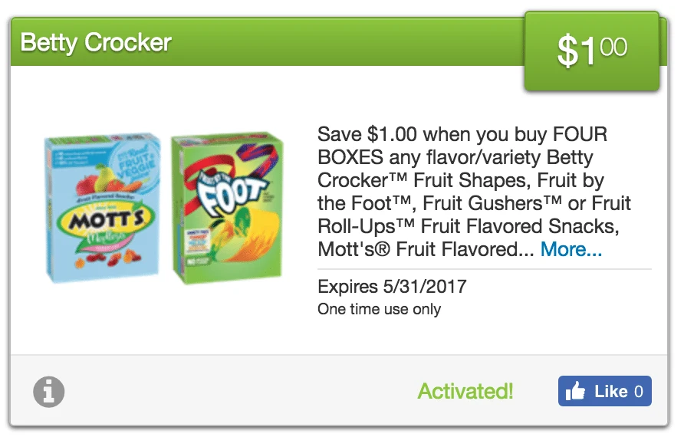Select the Expires 5/31/2017 text
This screenshot has height=437, width=684.
tap(392, 287)
